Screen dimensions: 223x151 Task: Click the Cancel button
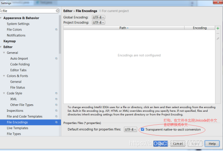(x=178, y=143)
